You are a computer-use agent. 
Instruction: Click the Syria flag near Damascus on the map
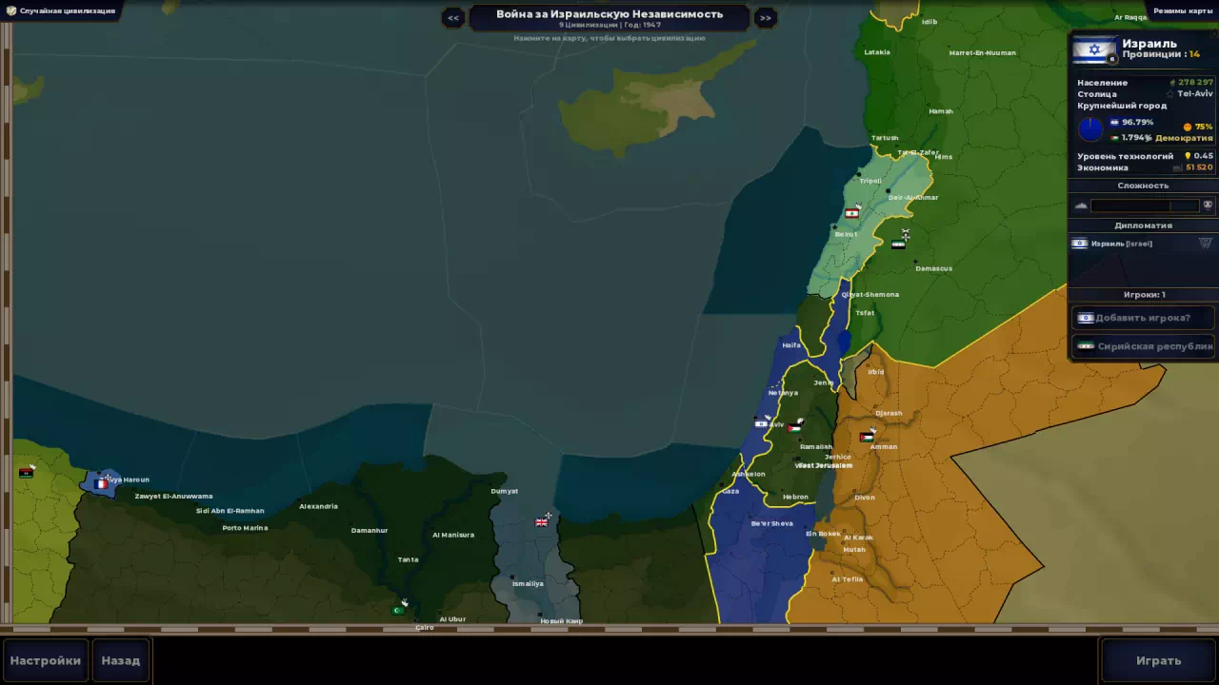tap(898, 245)
